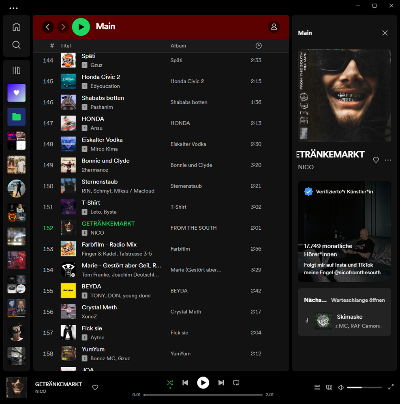Screen dimensions: 400x404
Task: Like GETRÄNKEMARKT in the side panel
Action: pyautogui.click(x=376, y=160)
